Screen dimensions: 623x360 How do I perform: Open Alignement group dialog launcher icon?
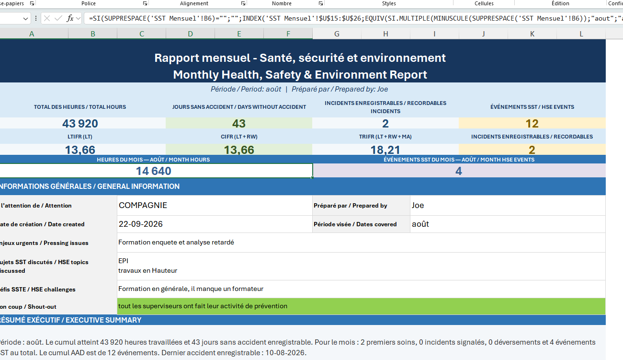[x=243, y=3]
